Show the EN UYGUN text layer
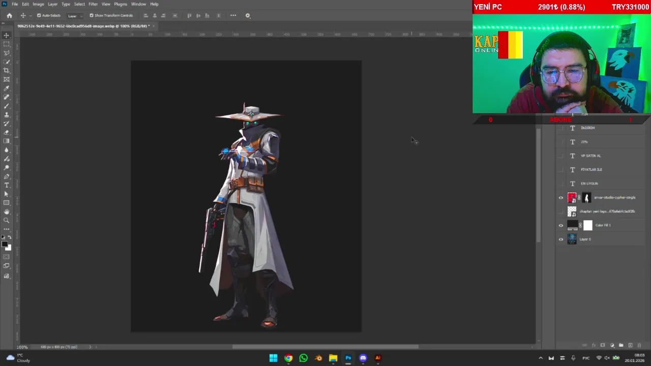651x366 pixels. (x=561, y=184)
